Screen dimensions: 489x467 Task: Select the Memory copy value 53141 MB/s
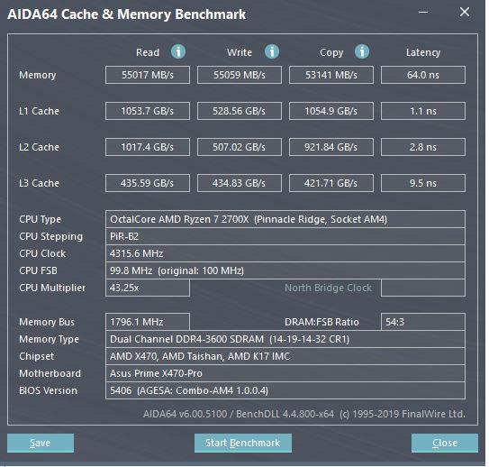coord(331,75)
